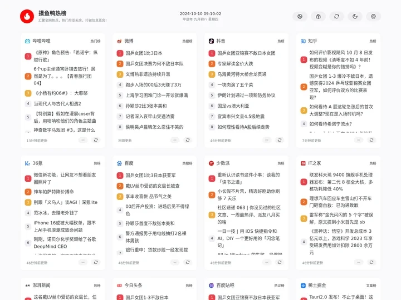The height and width of the screenshot is (300, 401).
Task: Click the 抖音 logo icon
Action: tap(211, 41)
